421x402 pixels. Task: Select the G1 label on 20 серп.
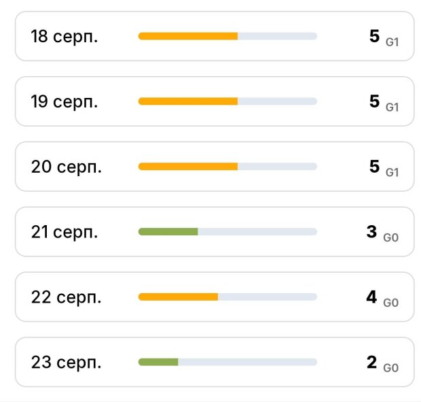[392, 172]
